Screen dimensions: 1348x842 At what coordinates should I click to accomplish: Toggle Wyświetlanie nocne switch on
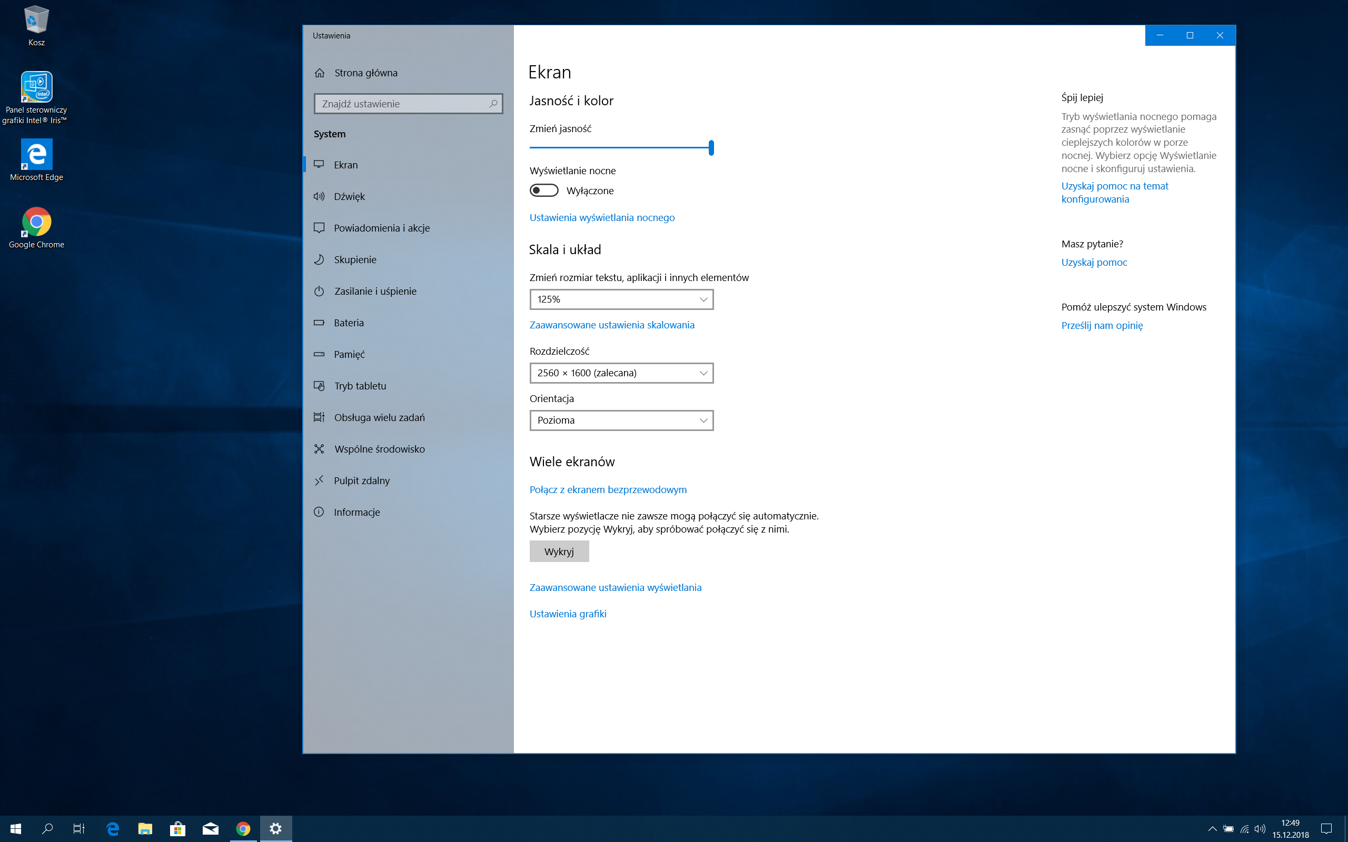543,191
